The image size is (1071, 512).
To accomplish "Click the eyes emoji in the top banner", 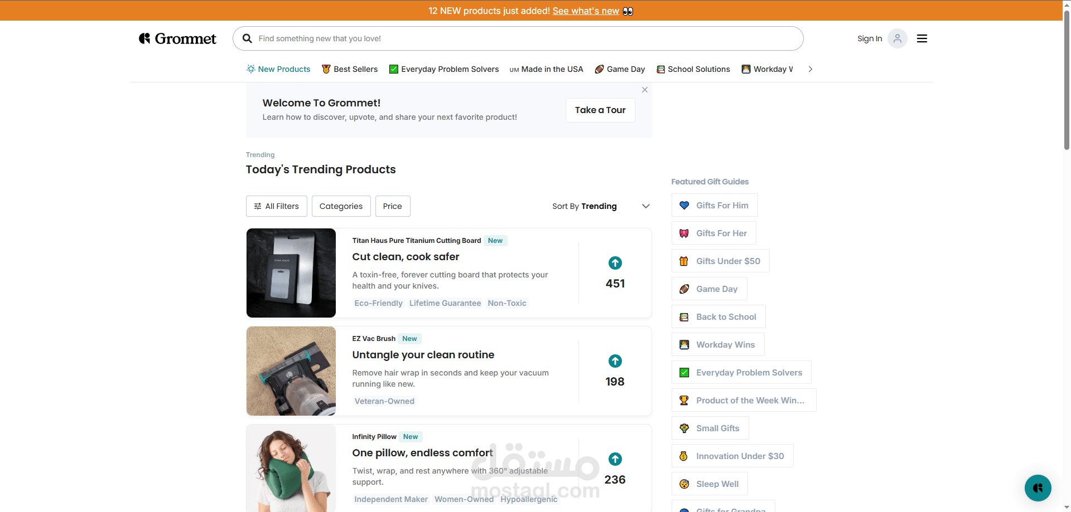I will point(628,11).
